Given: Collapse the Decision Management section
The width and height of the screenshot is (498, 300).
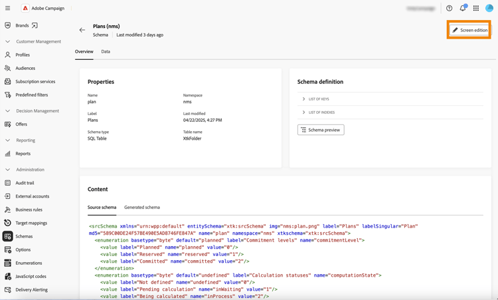Looking at the screenshot, I should [x=8, y=111].
